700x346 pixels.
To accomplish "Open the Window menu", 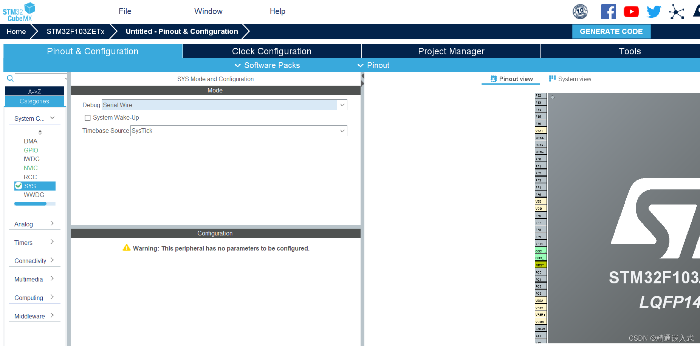I will pyautogui.click(x=208, y=11).
